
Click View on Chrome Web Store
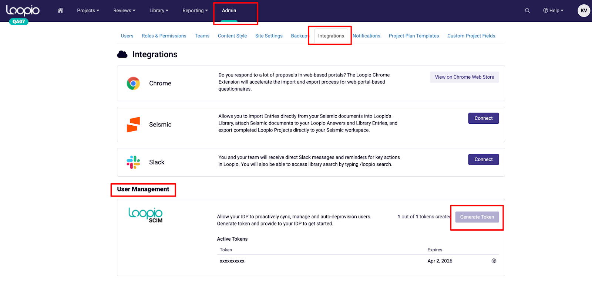click(464, 77)
